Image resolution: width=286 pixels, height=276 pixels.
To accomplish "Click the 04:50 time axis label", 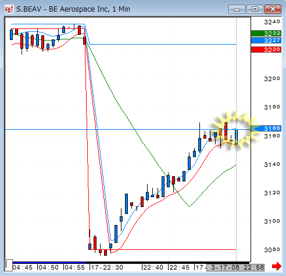I will pyautogui.click(x=48, y=267).
